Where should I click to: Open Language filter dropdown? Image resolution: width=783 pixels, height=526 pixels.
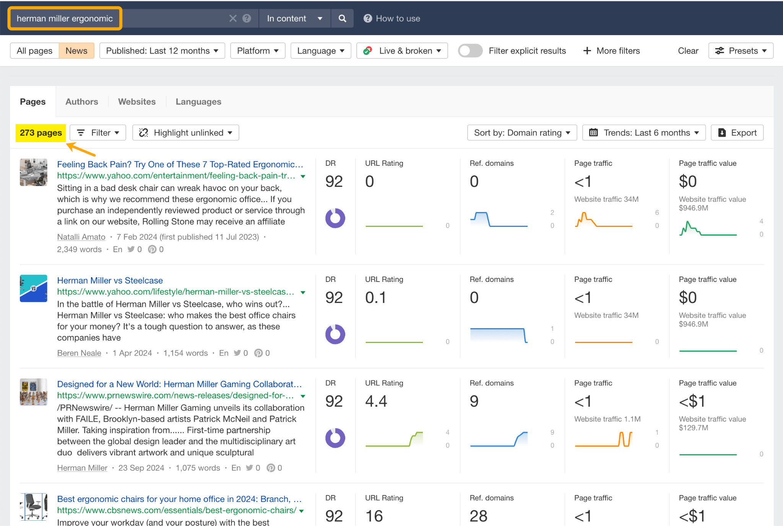pos(321,51)
